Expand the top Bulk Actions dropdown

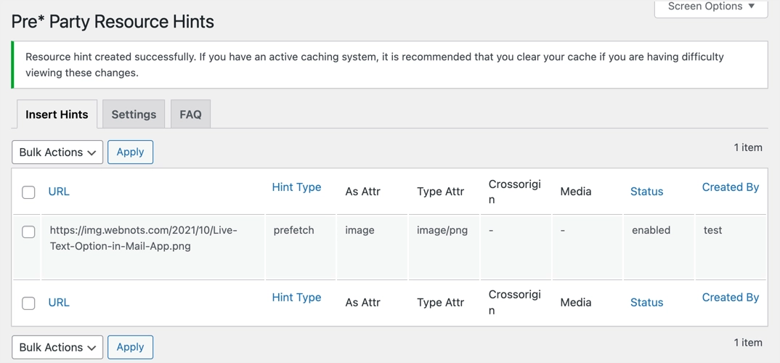[x=57, y=152]
